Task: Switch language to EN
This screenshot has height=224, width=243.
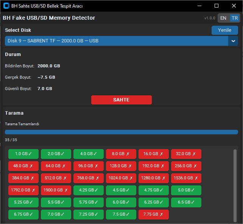Action: tap(223, 18)
